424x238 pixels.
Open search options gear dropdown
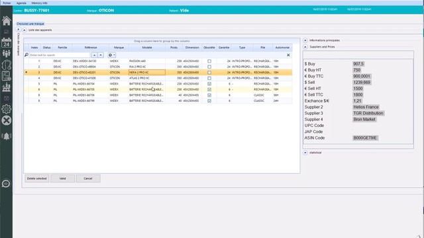(112, 55)
